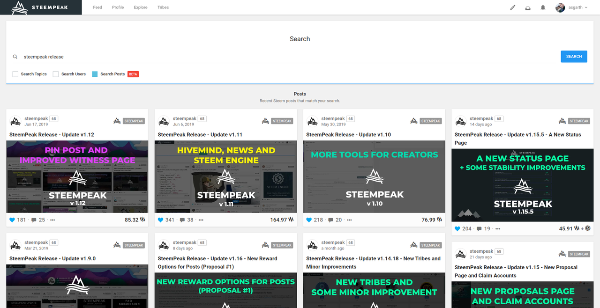
Task: Click the STEEMPEAK tag on v1.12 card
Action: tap(134, 121)
